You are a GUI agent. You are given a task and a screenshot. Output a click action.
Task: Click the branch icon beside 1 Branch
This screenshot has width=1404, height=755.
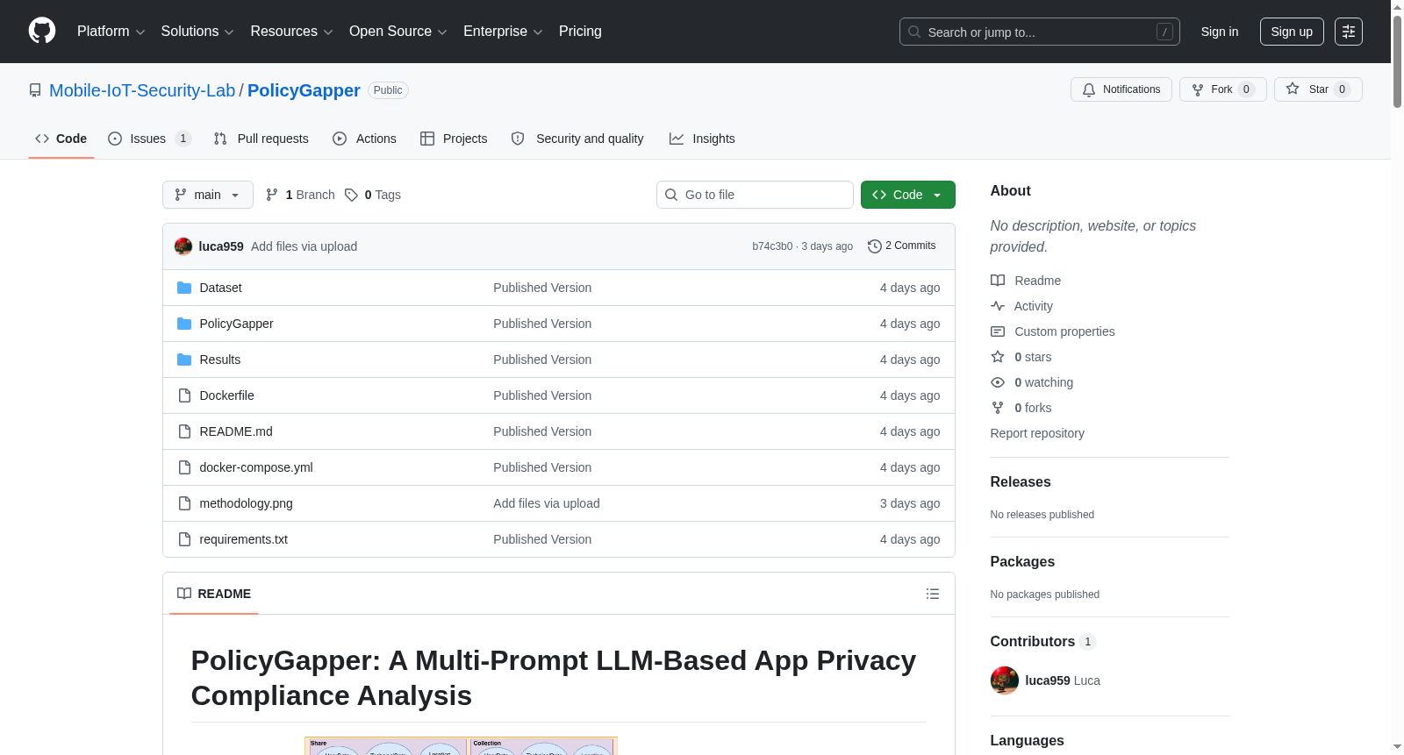272,195
